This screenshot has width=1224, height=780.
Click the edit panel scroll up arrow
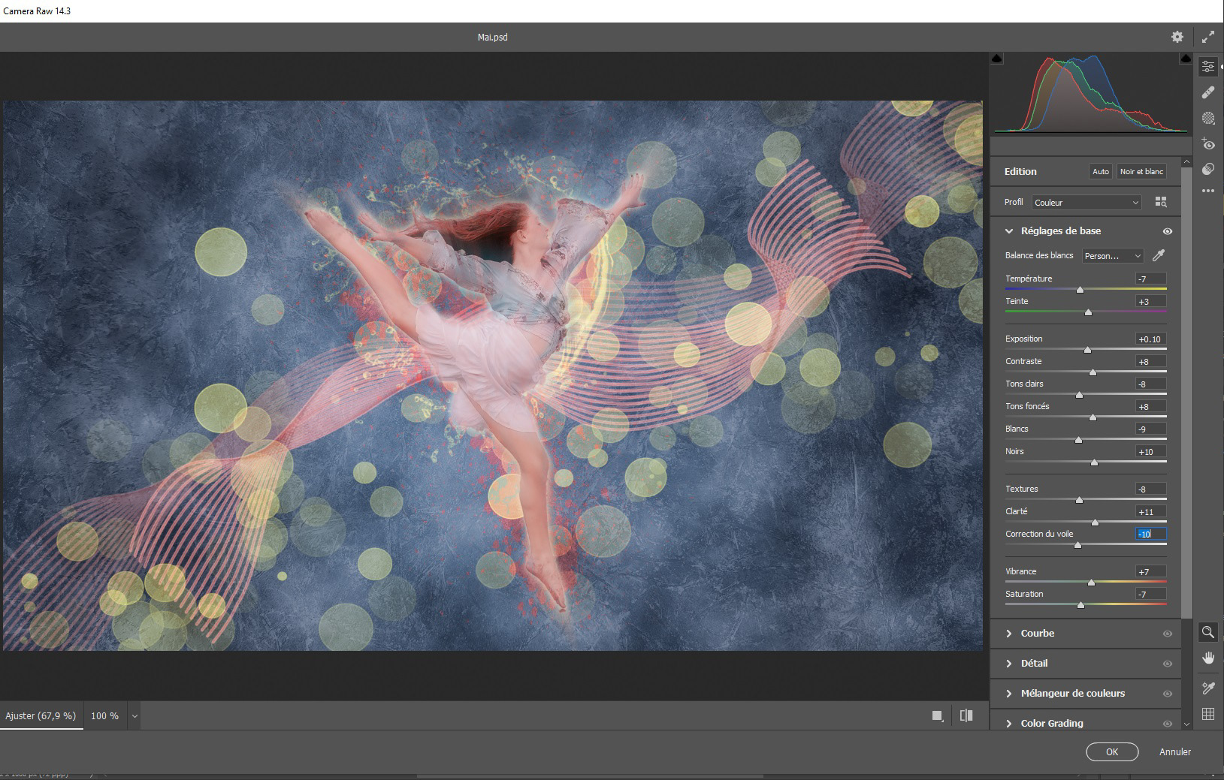[x=1186, y=161]
